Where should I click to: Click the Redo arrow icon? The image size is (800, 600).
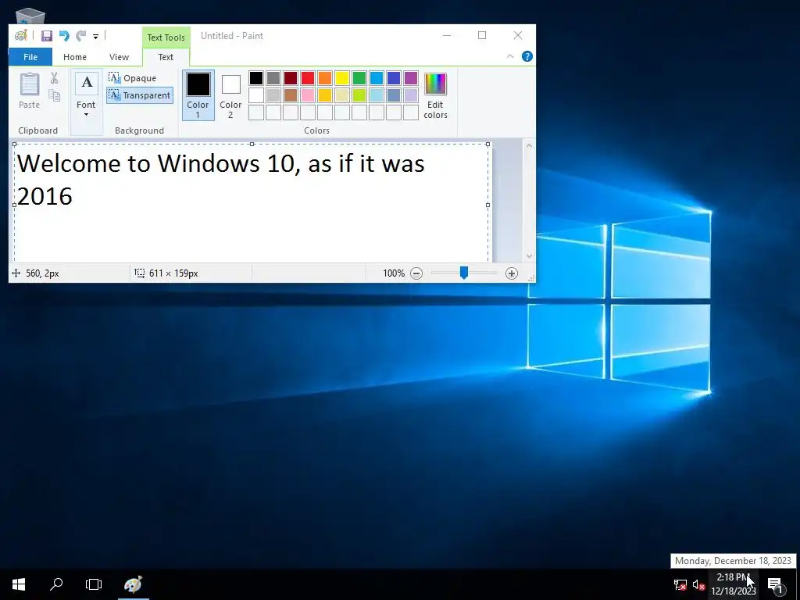80,36
